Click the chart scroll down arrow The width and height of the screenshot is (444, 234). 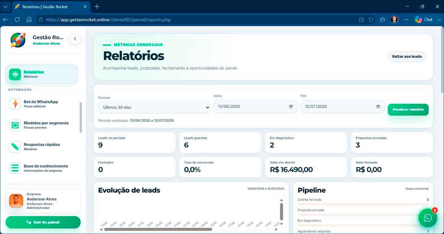(x=281, y=224)
